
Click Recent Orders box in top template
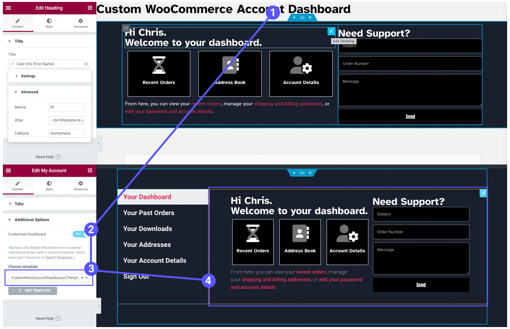point(159,74)
